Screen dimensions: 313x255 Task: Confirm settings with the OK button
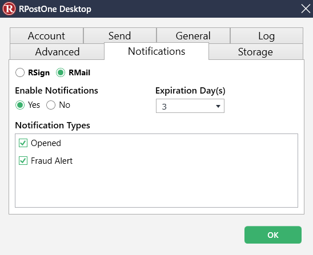tap(273, 234)
